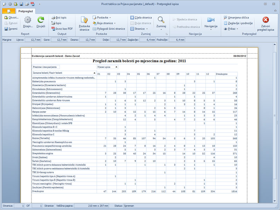This screenshot has width=280, height=210.
Task: Click title bar settings gear icon
Action: tap(10, 4)
